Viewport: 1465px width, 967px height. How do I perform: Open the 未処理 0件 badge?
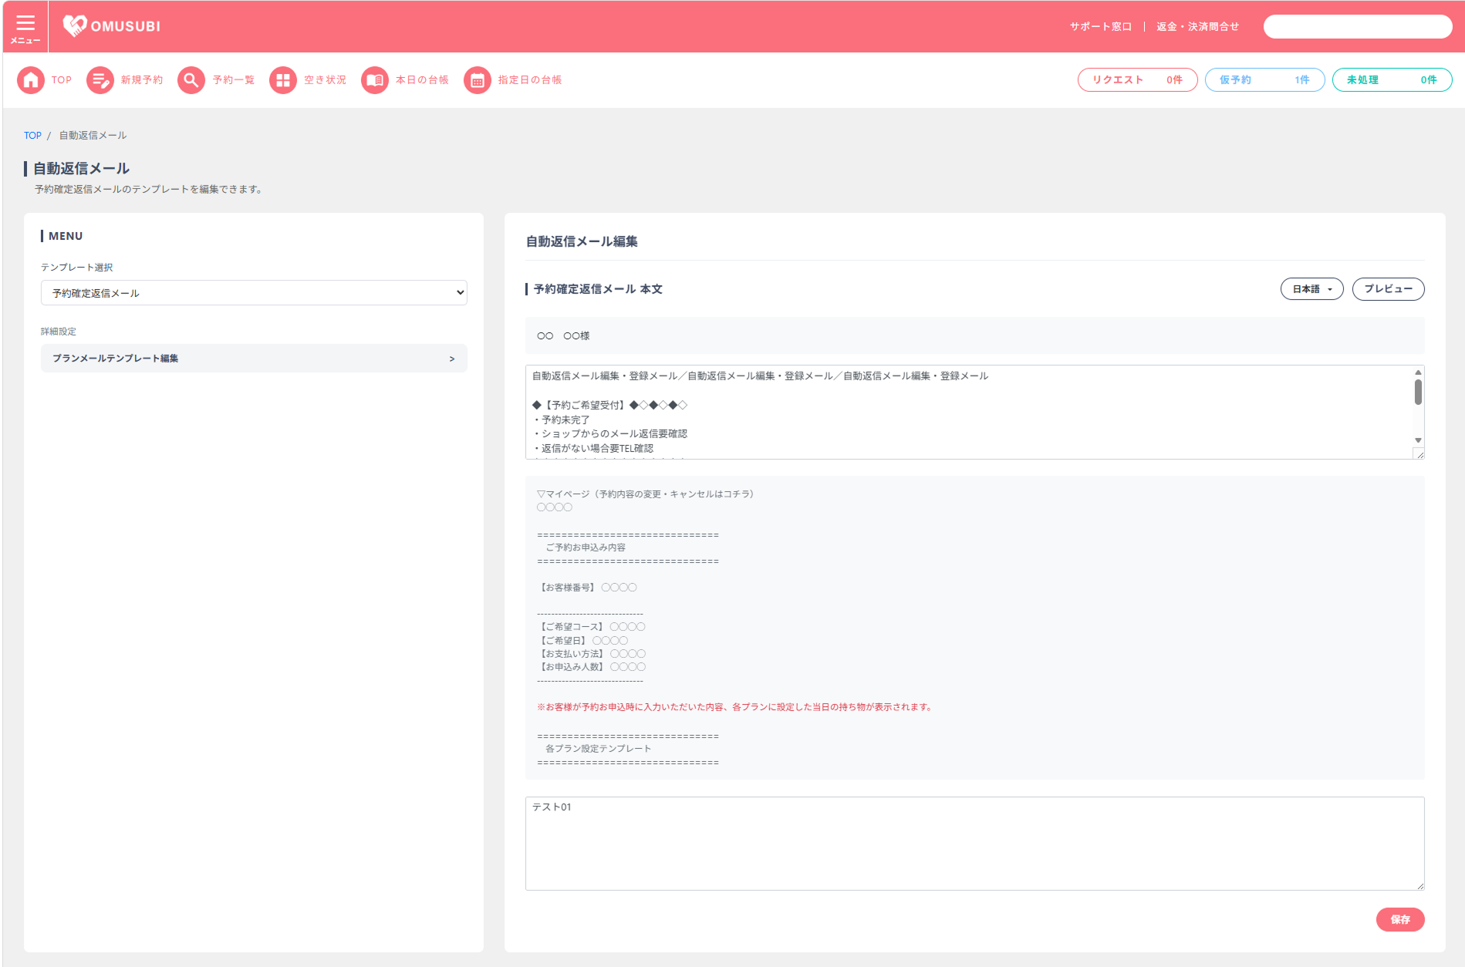[x=1392, y=80]
